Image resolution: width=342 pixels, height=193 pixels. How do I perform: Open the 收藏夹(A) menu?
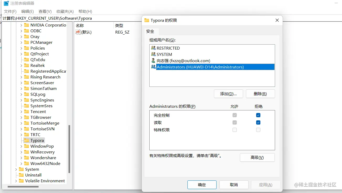pos(65,12)
